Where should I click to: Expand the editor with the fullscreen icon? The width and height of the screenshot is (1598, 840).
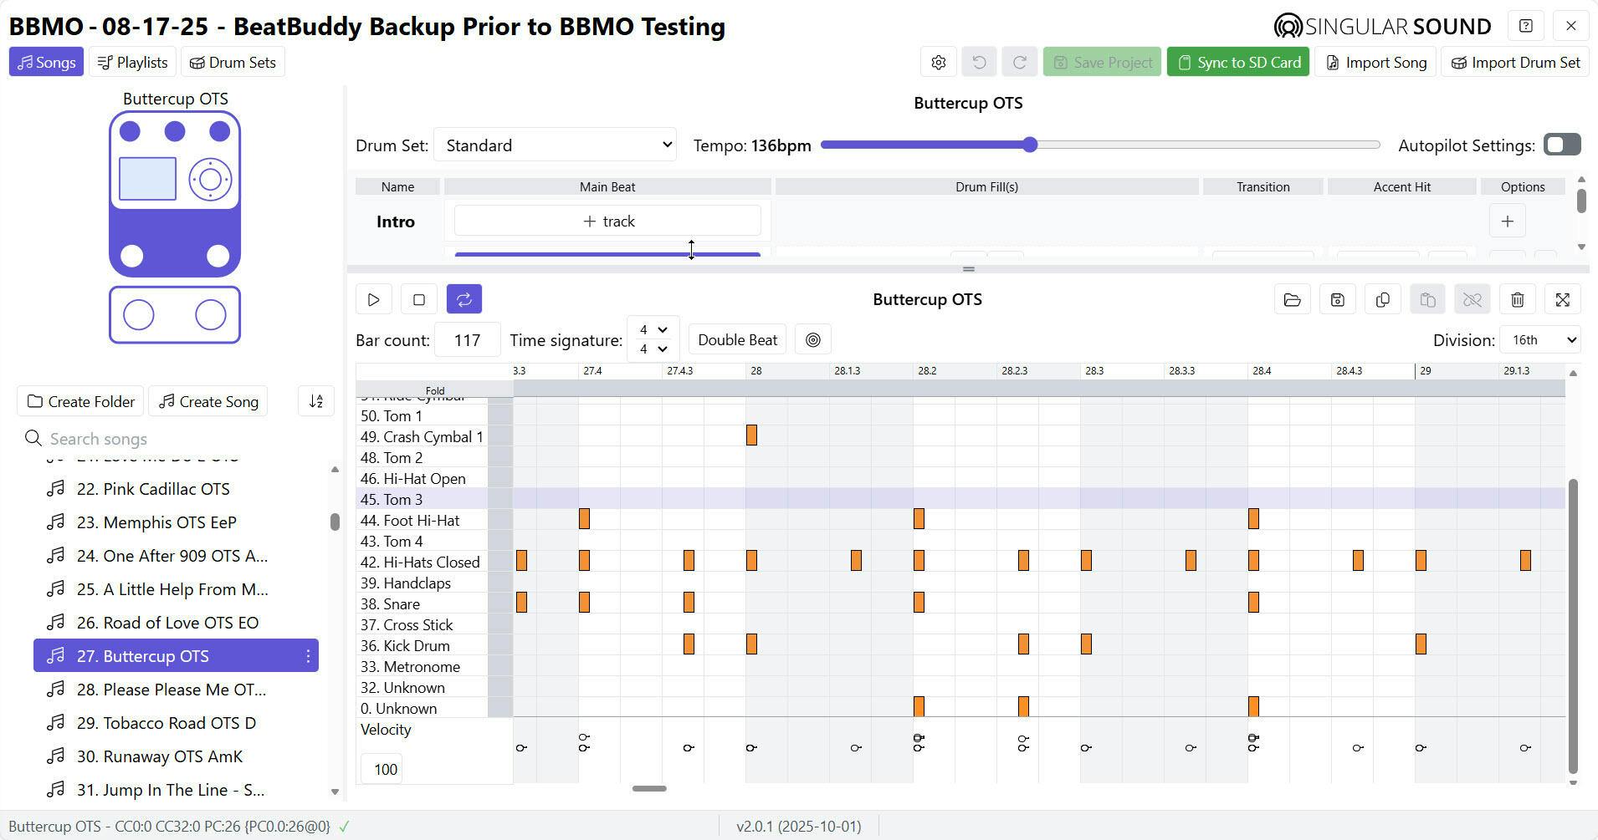click(1563, 299)
